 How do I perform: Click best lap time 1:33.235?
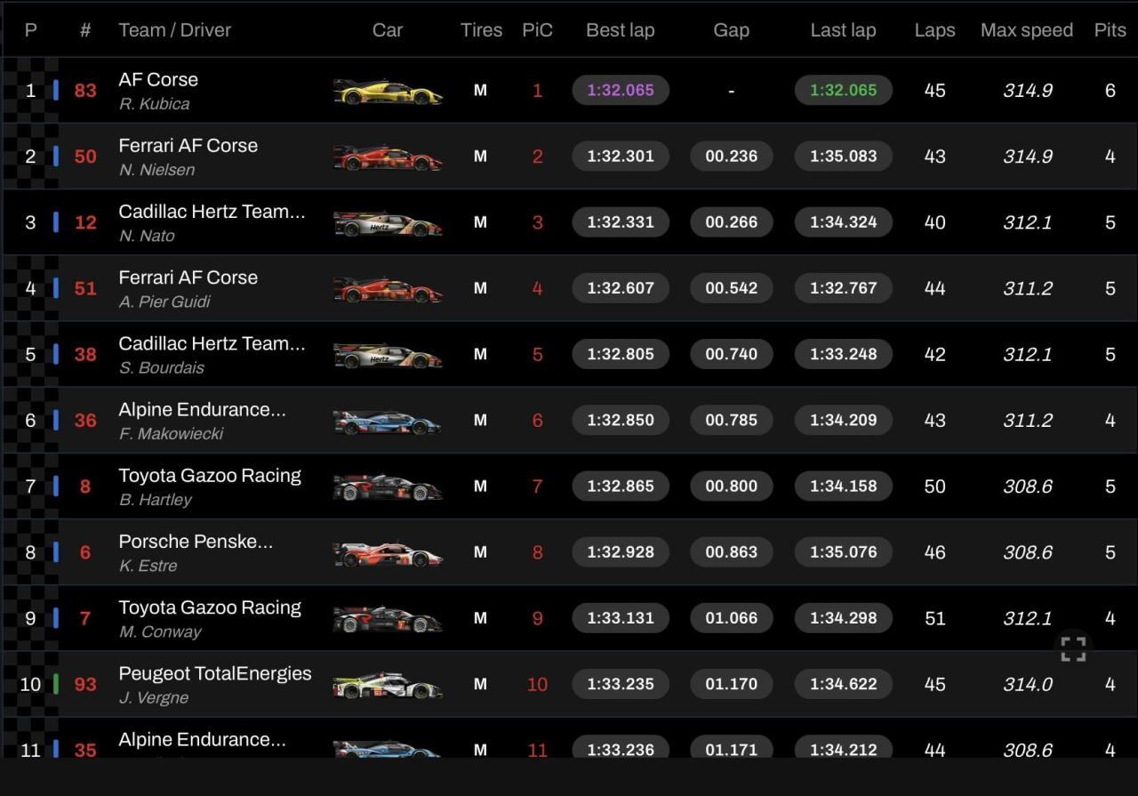pos(621,684)
